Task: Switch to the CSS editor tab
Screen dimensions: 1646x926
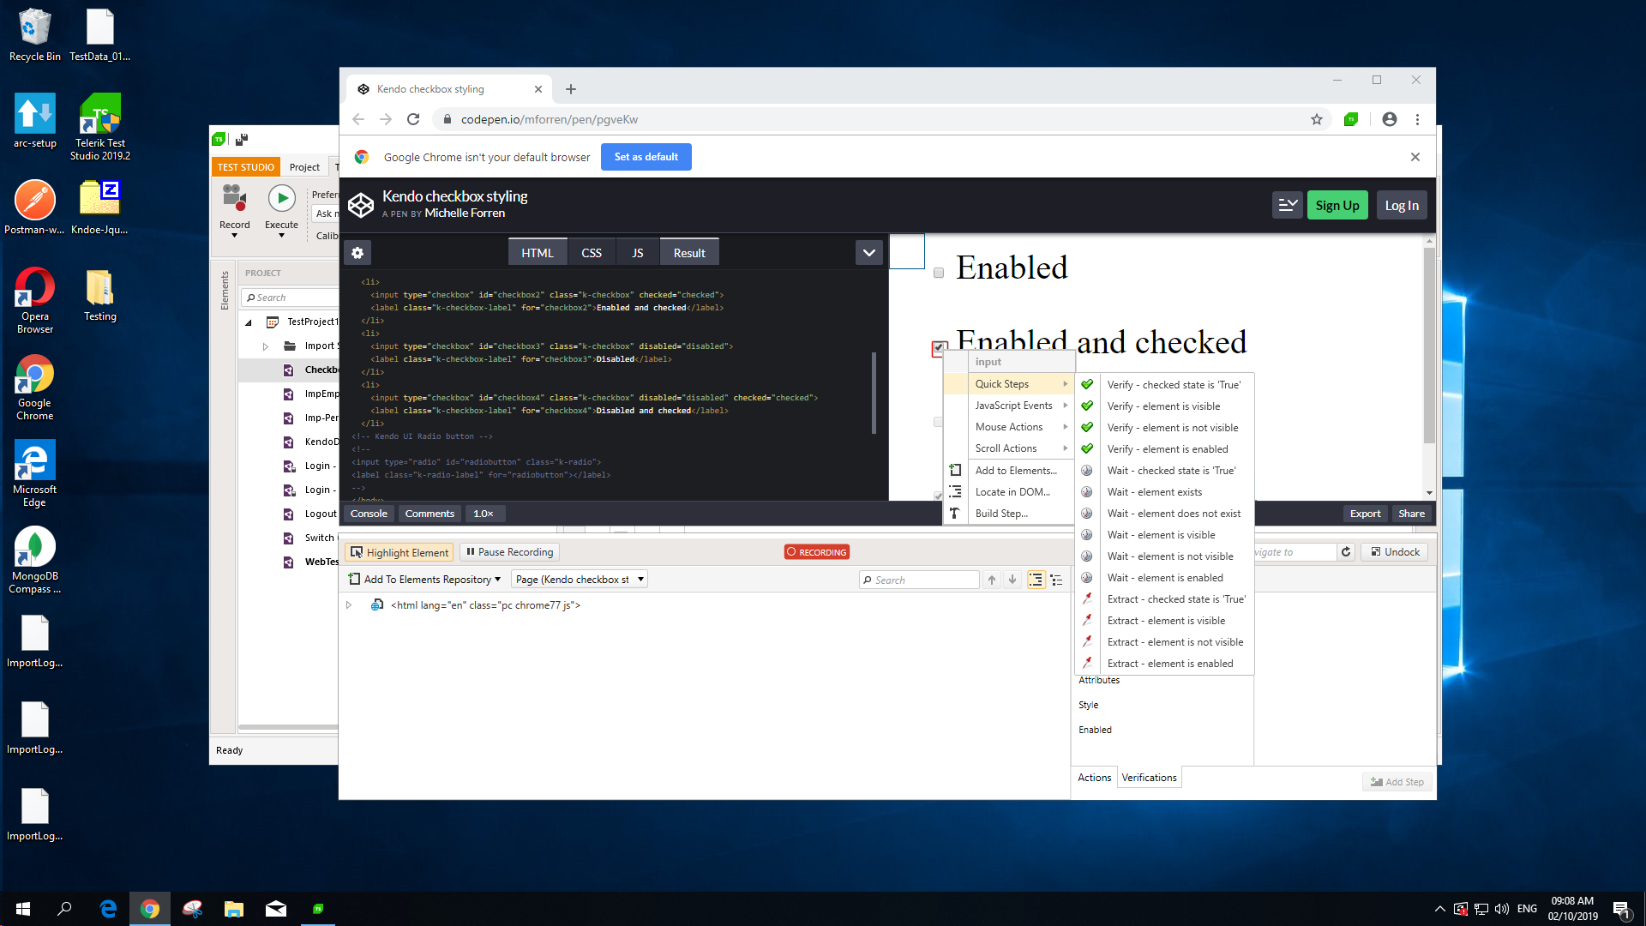Action: click(x=592, y=253)
